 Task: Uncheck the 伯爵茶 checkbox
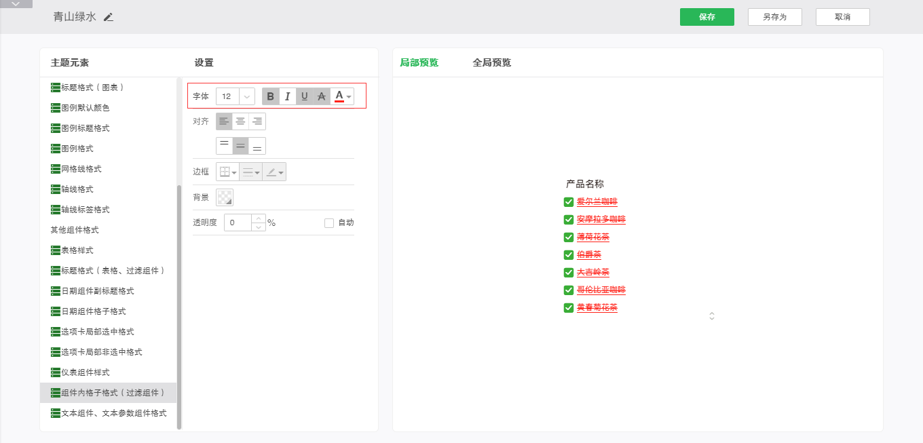(x=569, y=254)
